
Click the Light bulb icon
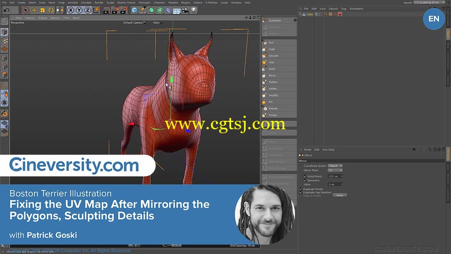[x=193, y=10]
